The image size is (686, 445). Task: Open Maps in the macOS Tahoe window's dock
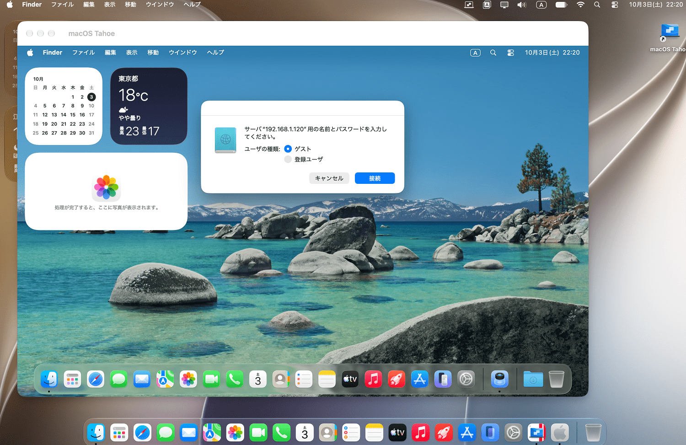165,379
